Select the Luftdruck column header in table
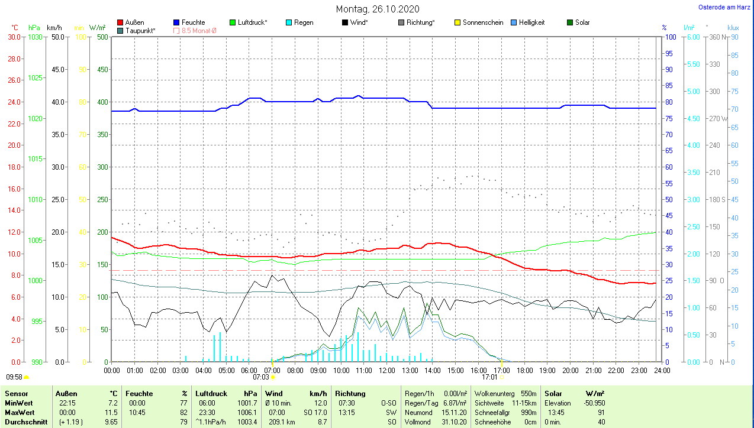 [x=211, y=393]
